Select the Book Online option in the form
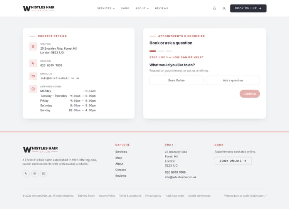 [176, 80]
